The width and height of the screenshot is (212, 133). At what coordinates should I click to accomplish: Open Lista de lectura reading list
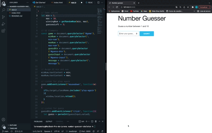click(204, 11)
